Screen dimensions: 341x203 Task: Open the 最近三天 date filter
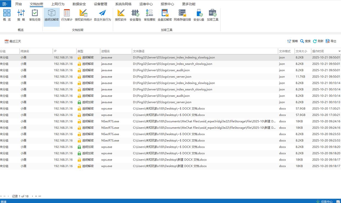pos(13,41)
